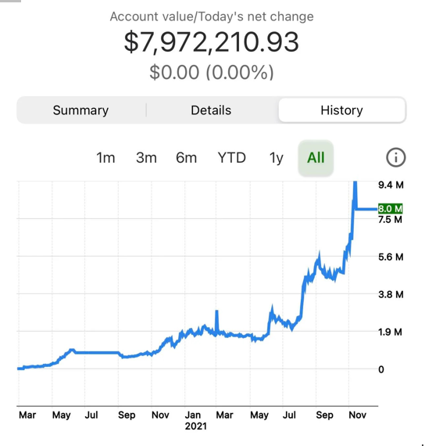This screenshot has height=446, width=425.
Task: Click the account value $7,972,210.93
Action: point(212,42)
